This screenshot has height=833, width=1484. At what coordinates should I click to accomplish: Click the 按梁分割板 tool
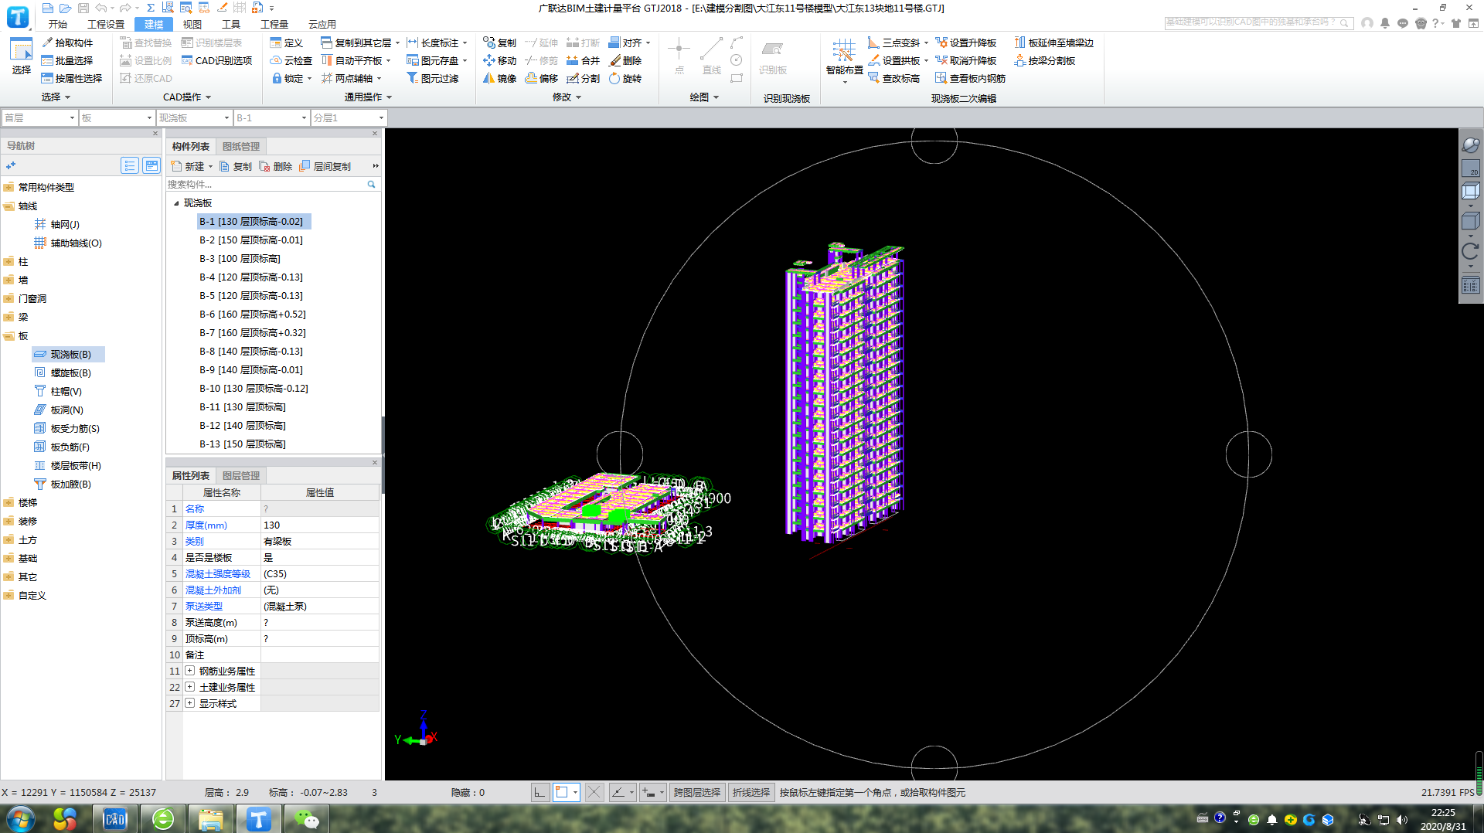pyautogui.click(x=1044, y=60)
